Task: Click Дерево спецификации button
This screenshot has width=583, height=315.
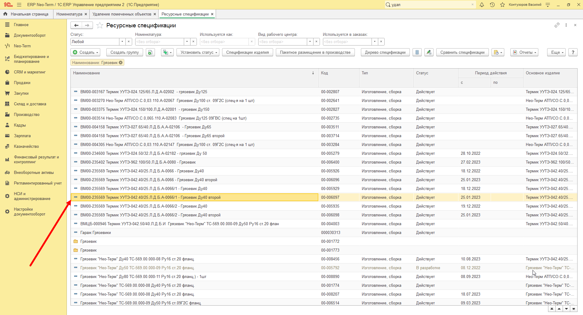Action: (x=385, y=52)
